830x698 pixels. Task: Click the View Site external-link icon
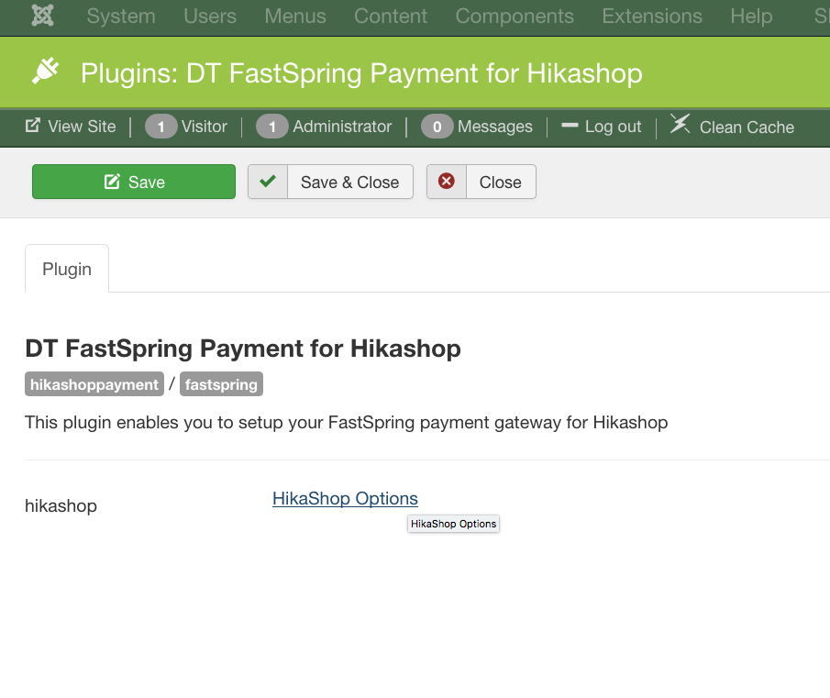(x=33, y=126)
